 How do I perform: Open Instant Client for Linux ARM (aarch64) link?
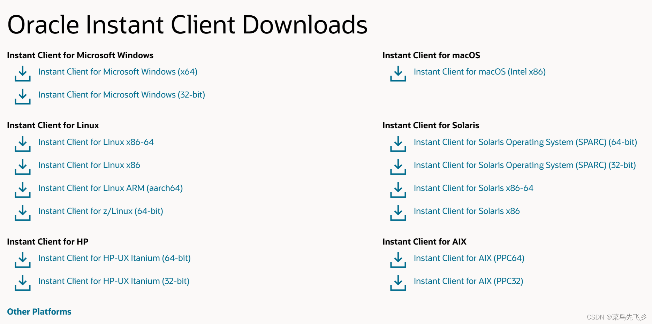point(111,188)
